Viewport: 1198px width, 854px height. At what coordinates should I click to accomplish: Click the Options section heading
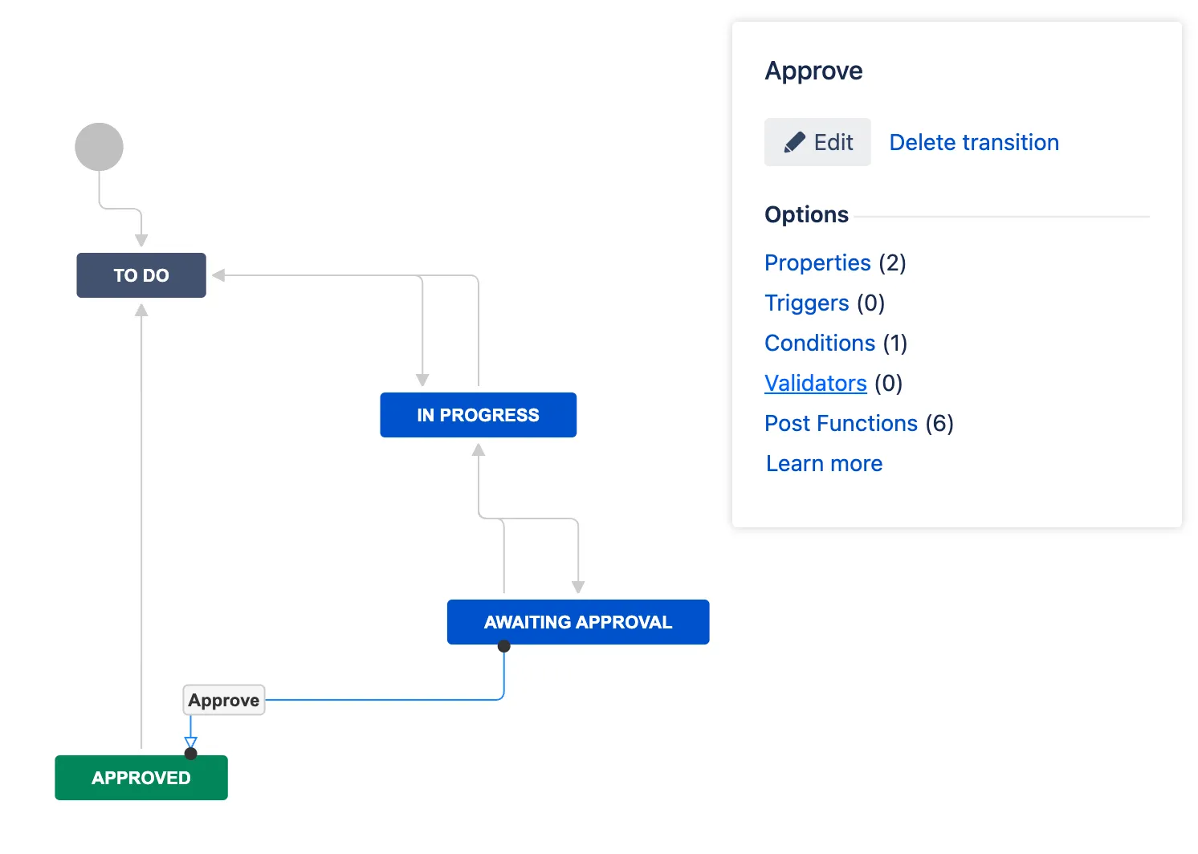(x=806, y=215)
